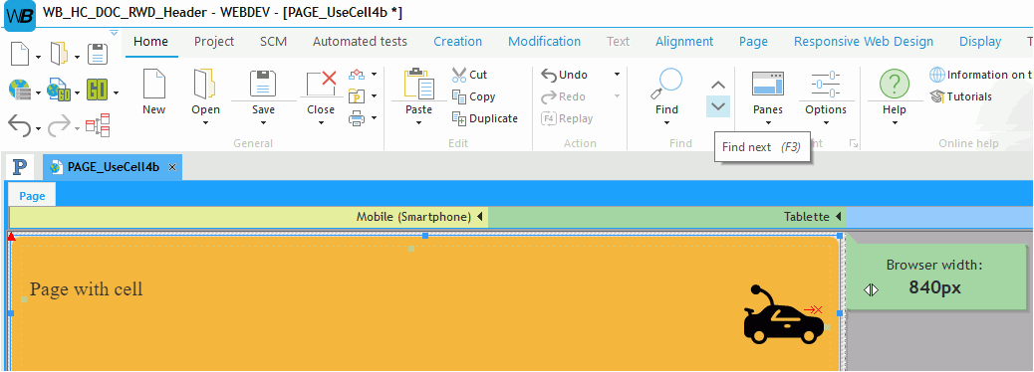This screenshot has height=372, width=1034.
Task: Expand the Panes dropdown
Action: point(768,122)
